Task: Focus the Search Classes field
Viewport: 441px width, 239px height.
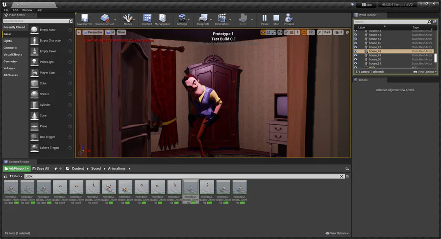Action: [x=38, y=21]
